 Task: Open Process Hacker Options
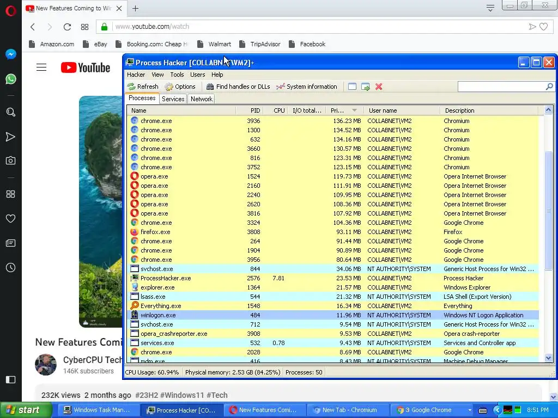click(180, 87)
